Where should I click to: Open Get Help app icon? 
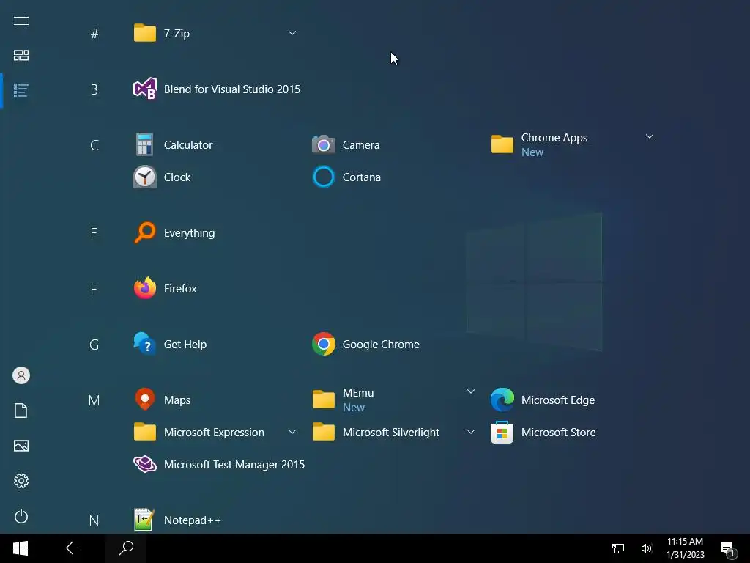[x=144, y=344]
